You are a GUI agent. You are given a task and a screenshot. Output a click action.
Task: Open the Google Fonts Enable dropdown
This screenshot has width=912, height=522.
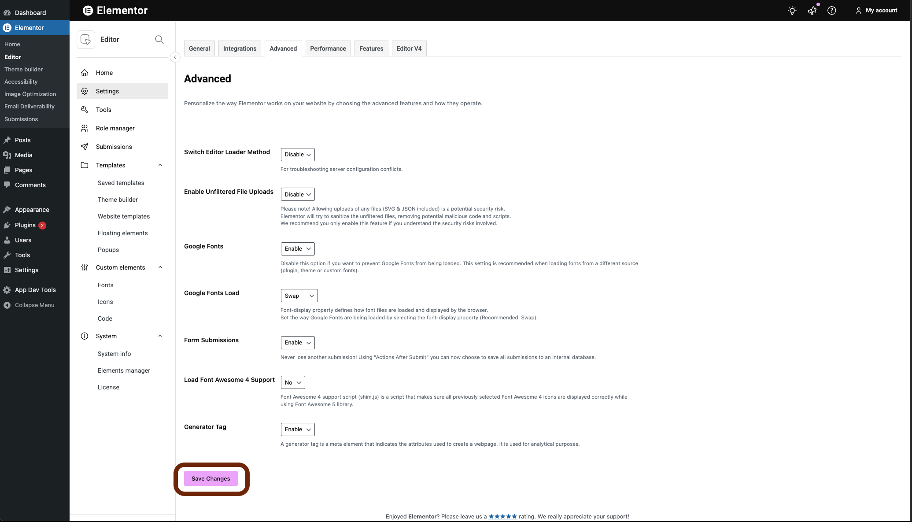pyautogui.click(x=298, y=249)
